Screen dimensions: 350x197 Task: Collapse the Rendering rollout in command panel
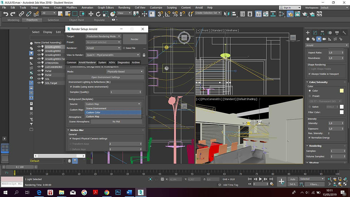[x=315, y=146]
